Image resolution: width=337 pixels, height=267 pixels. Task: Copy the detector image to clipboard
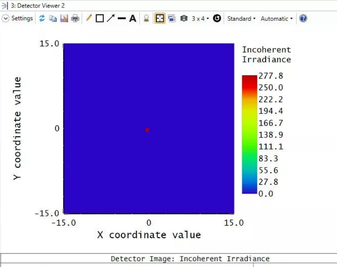pyautogui.click(x=53, y=18)
